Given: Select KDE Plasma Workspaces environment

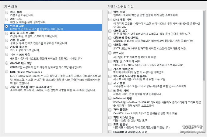Looking at the screenshot, I should (x=7, y=72).
